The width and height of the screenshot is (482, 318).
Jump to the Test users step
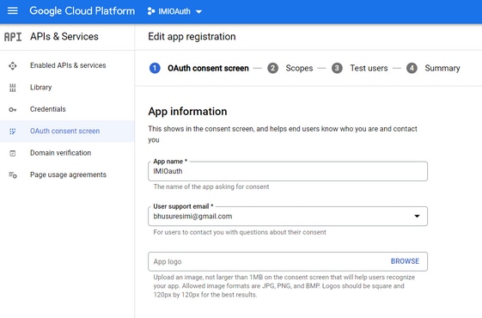click(369, 68)
